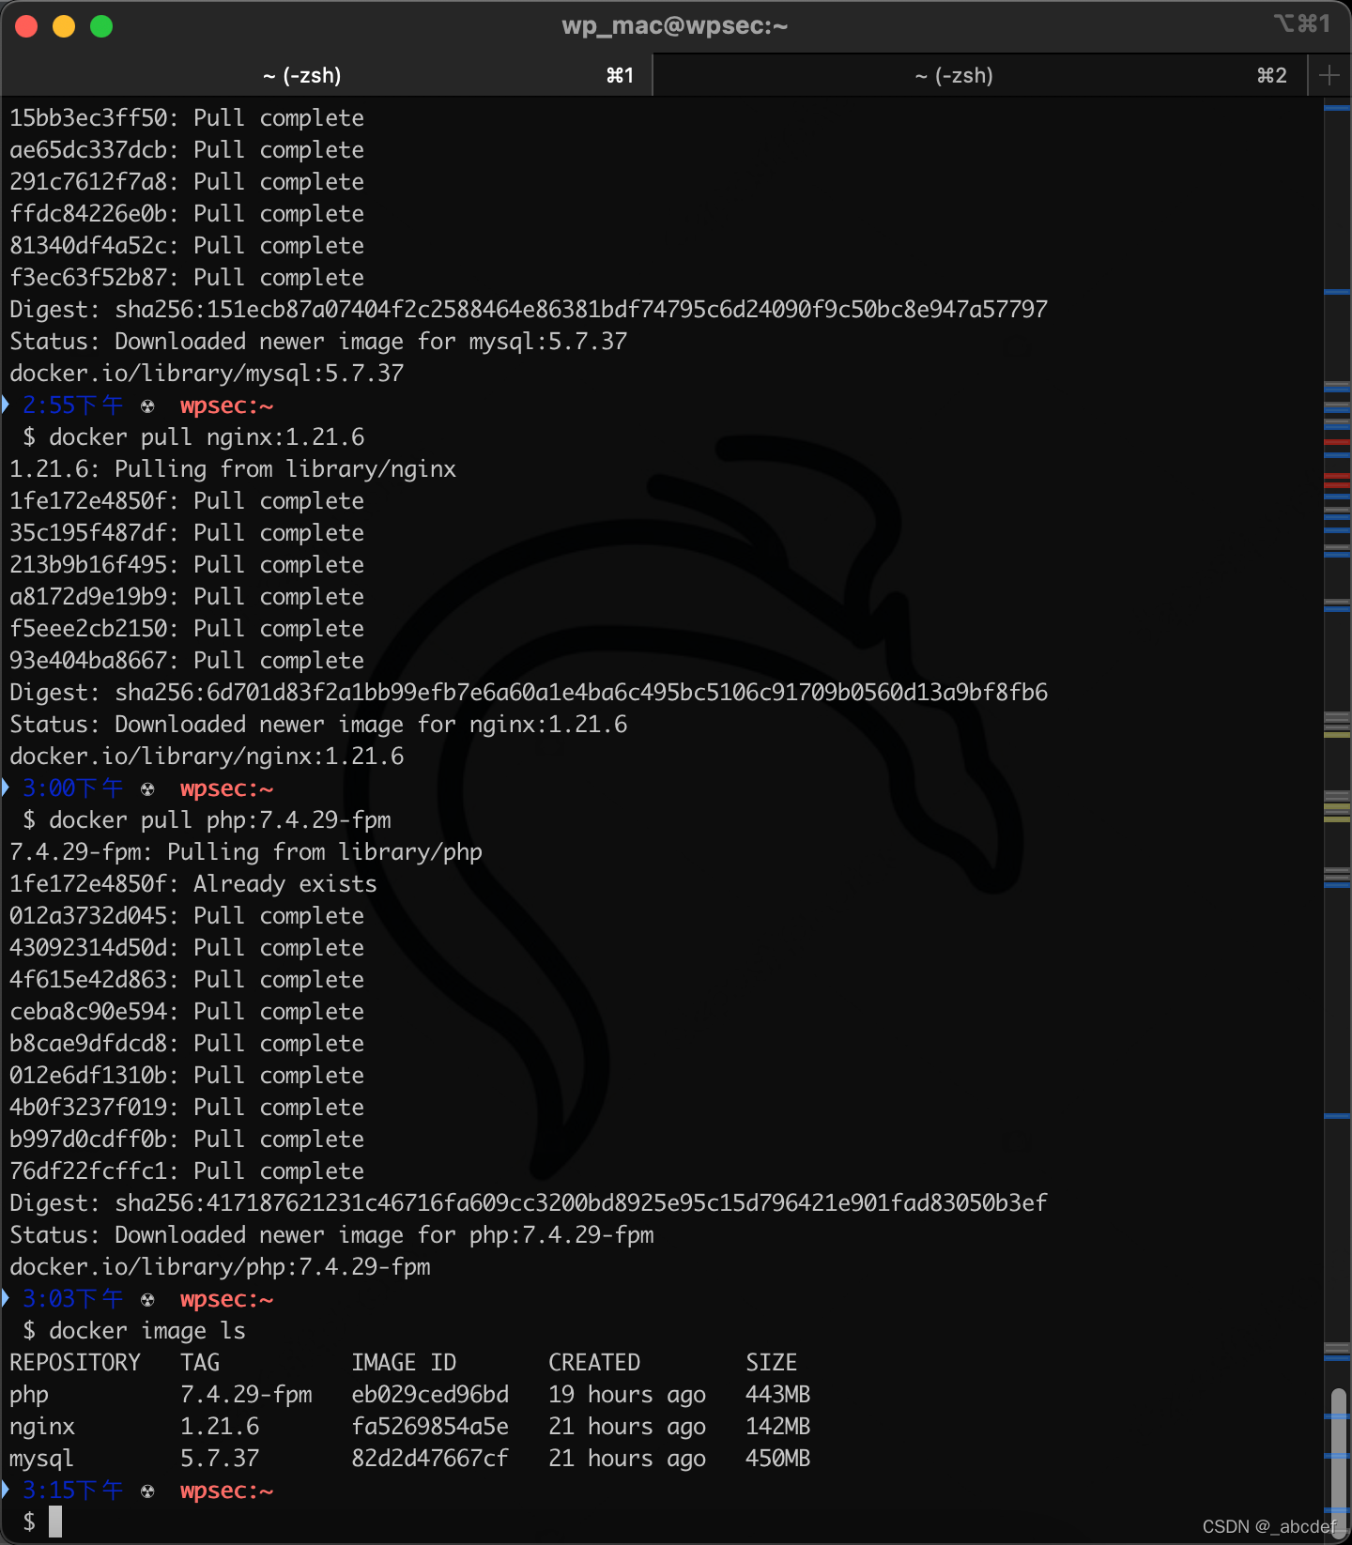
Task: Click the prompt mark beside 2:55下午
Action: [6, 405]
